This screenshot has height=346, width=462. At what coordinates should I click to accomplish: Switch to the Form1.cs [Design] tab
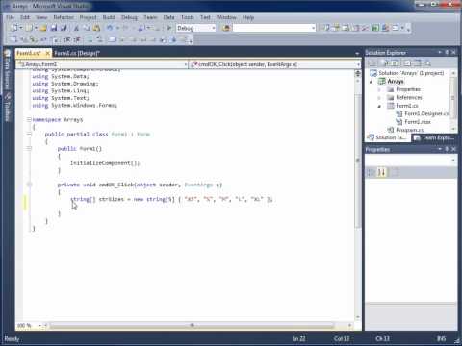pyautogui.click(x=77, y=53)
